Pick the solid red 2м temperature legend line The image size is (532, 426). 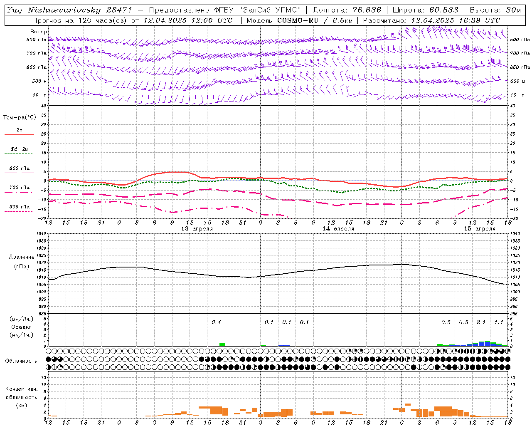pos(19,134)
